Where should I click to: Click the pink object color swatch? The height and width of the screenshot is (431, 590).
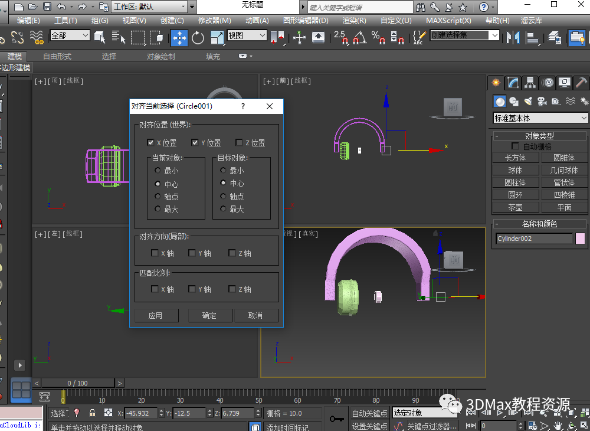[x=580, y=239]
